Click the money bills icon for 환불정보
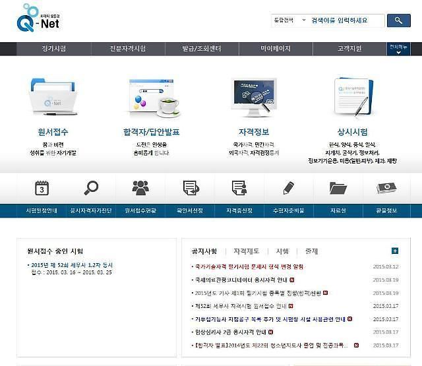 387,187
